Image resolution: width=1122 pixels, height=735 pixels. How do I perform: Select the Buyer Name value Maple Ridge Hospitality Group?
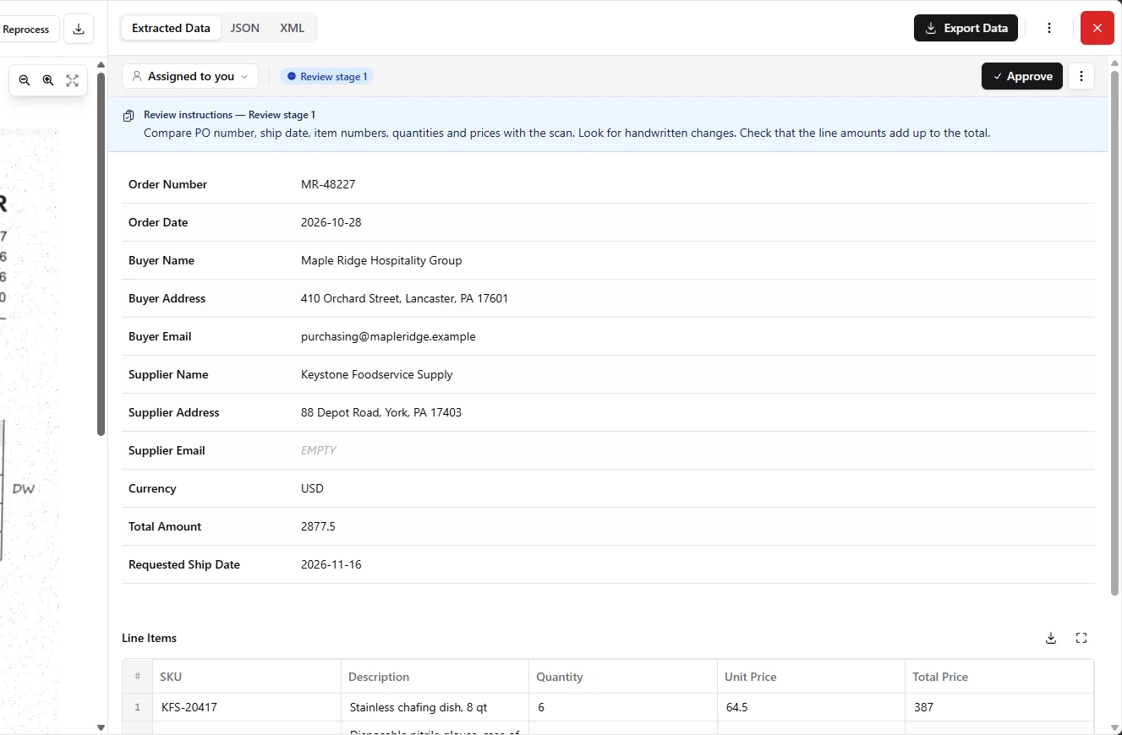tap(381, 260)
